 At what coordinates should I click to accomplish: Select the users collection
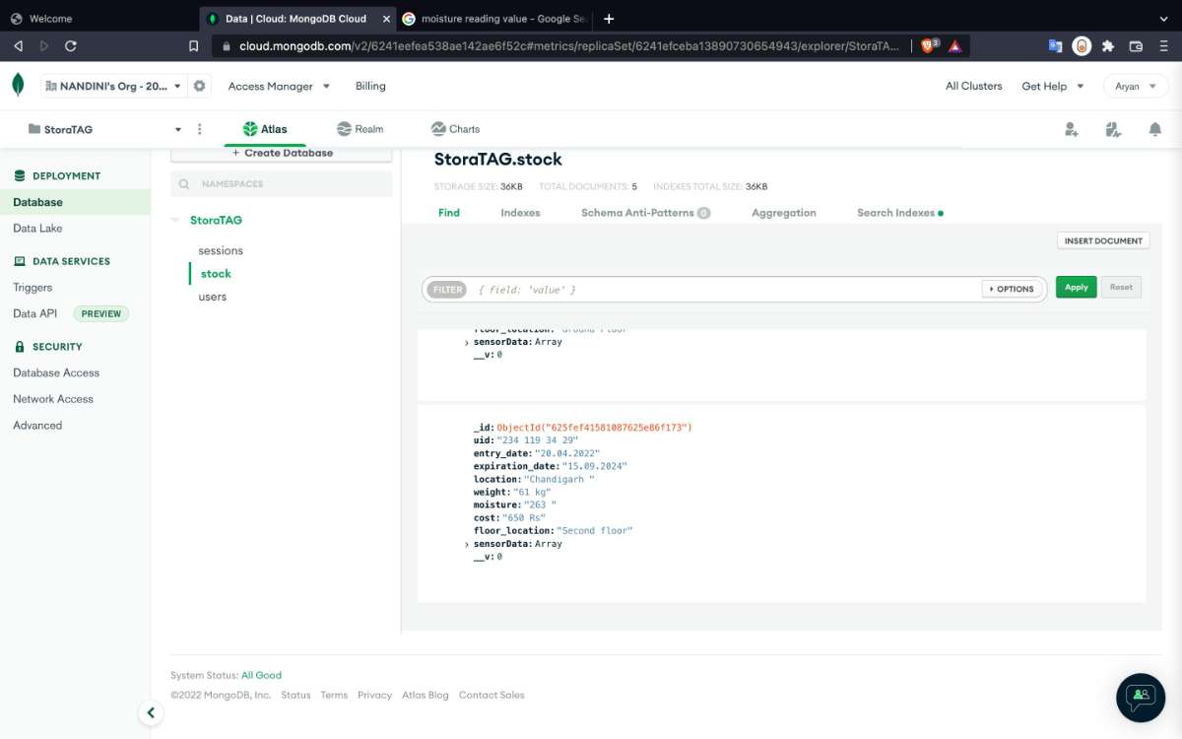pyautogui.click(x=213, y=297)
